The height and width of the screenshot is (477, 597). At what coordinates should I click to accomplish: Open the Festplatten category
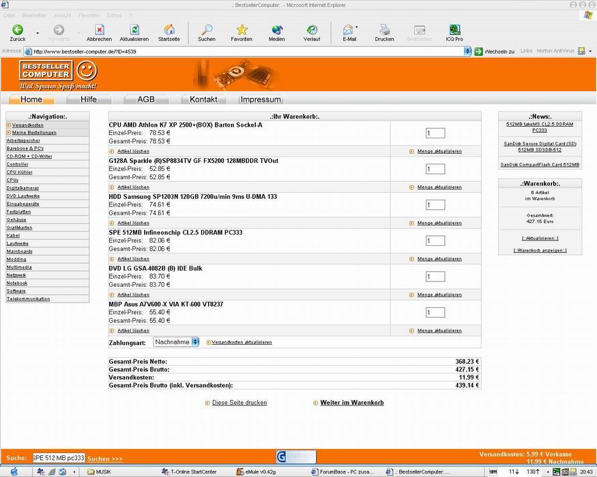(x=18, y=212)
